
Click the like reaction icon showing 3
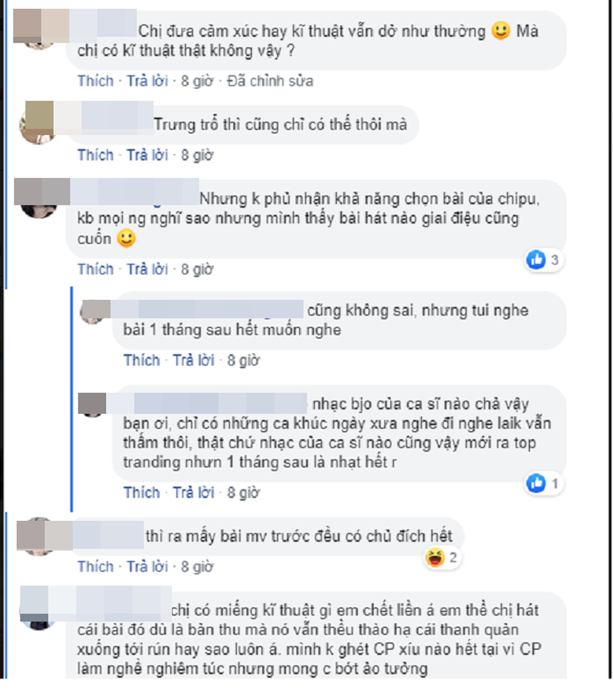pos(536,260)
